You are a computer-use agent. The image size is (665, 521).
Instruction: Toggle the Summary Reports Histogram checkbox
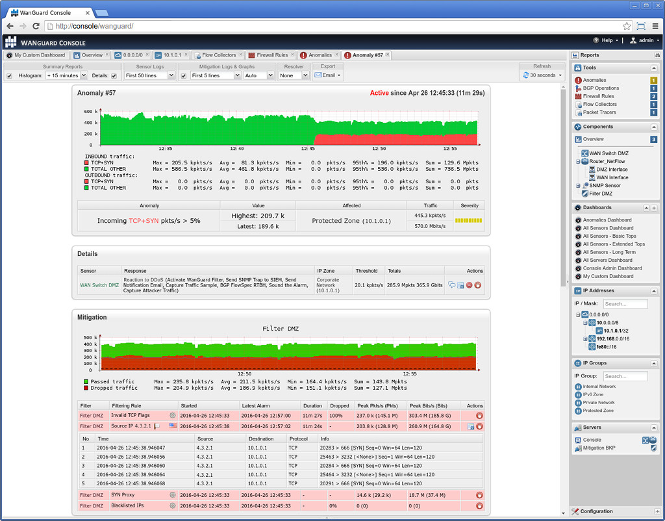pos(9,76)
